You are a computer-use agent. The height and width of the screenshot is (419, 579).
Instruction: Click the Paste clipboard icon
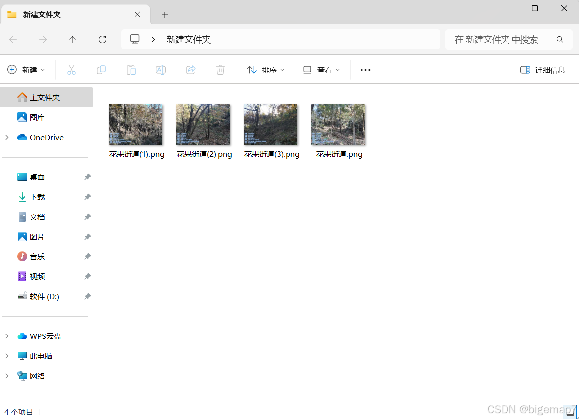pyautogui.click(x=131, y=70)
